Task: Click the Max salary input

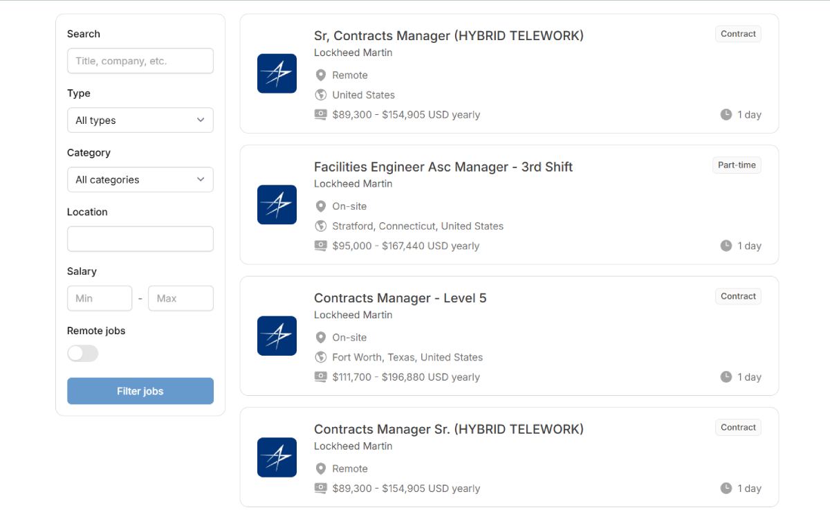Action: coord(181,299)
